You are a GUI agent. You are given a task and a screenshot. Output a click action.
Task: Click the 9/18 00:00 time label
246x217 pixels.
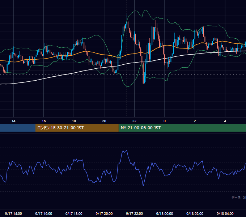pos(165,213)
